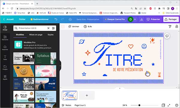Toggle fullscreen mode icon
Image resolution: width=180 pixels, height=108 pixels.
tap(169, 105)
